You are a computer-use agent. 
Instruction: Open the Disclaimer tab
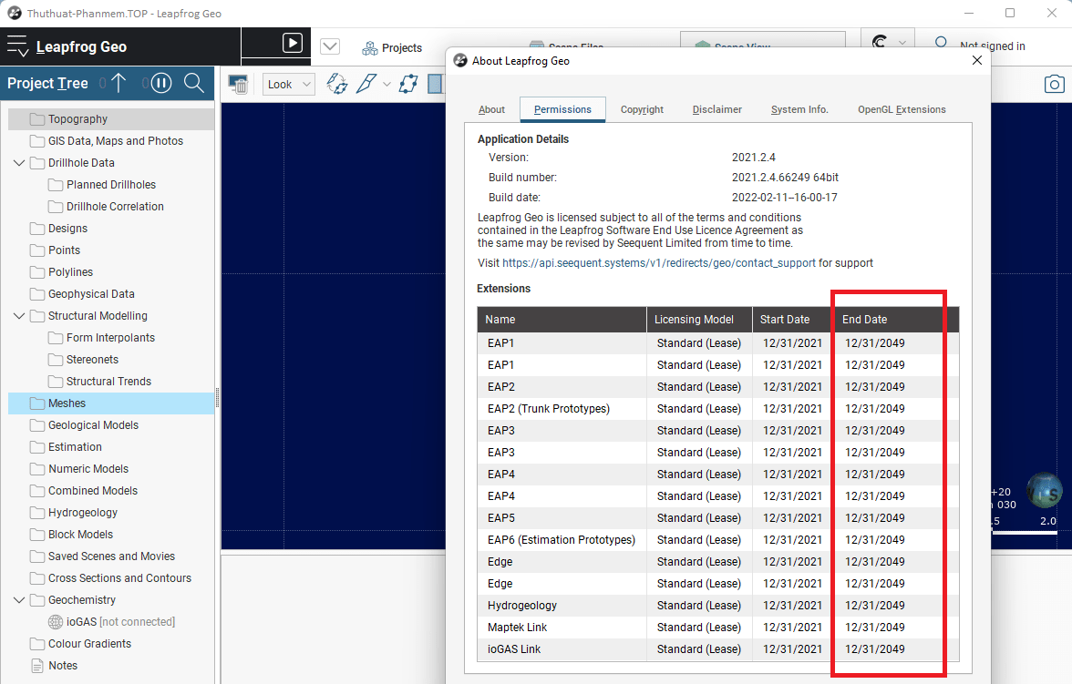pos(717,109)
